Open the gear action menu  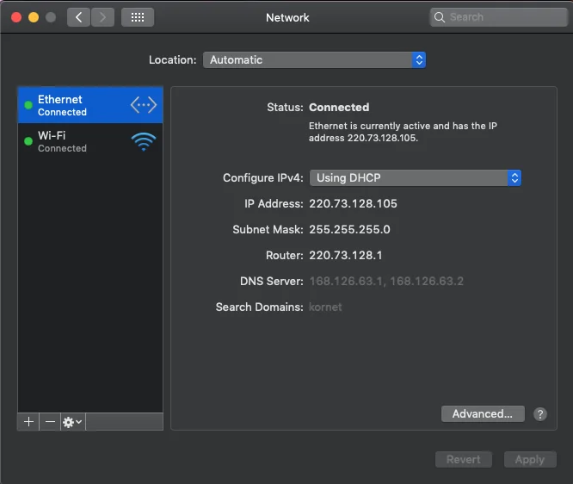(x=72, y=422)
